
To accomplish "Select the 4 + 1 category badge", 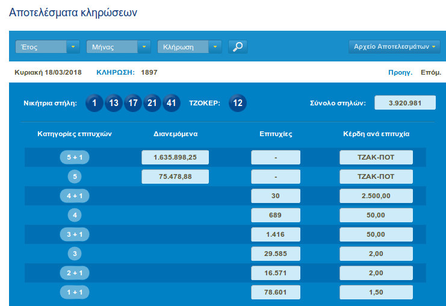I will click(75, 196).
